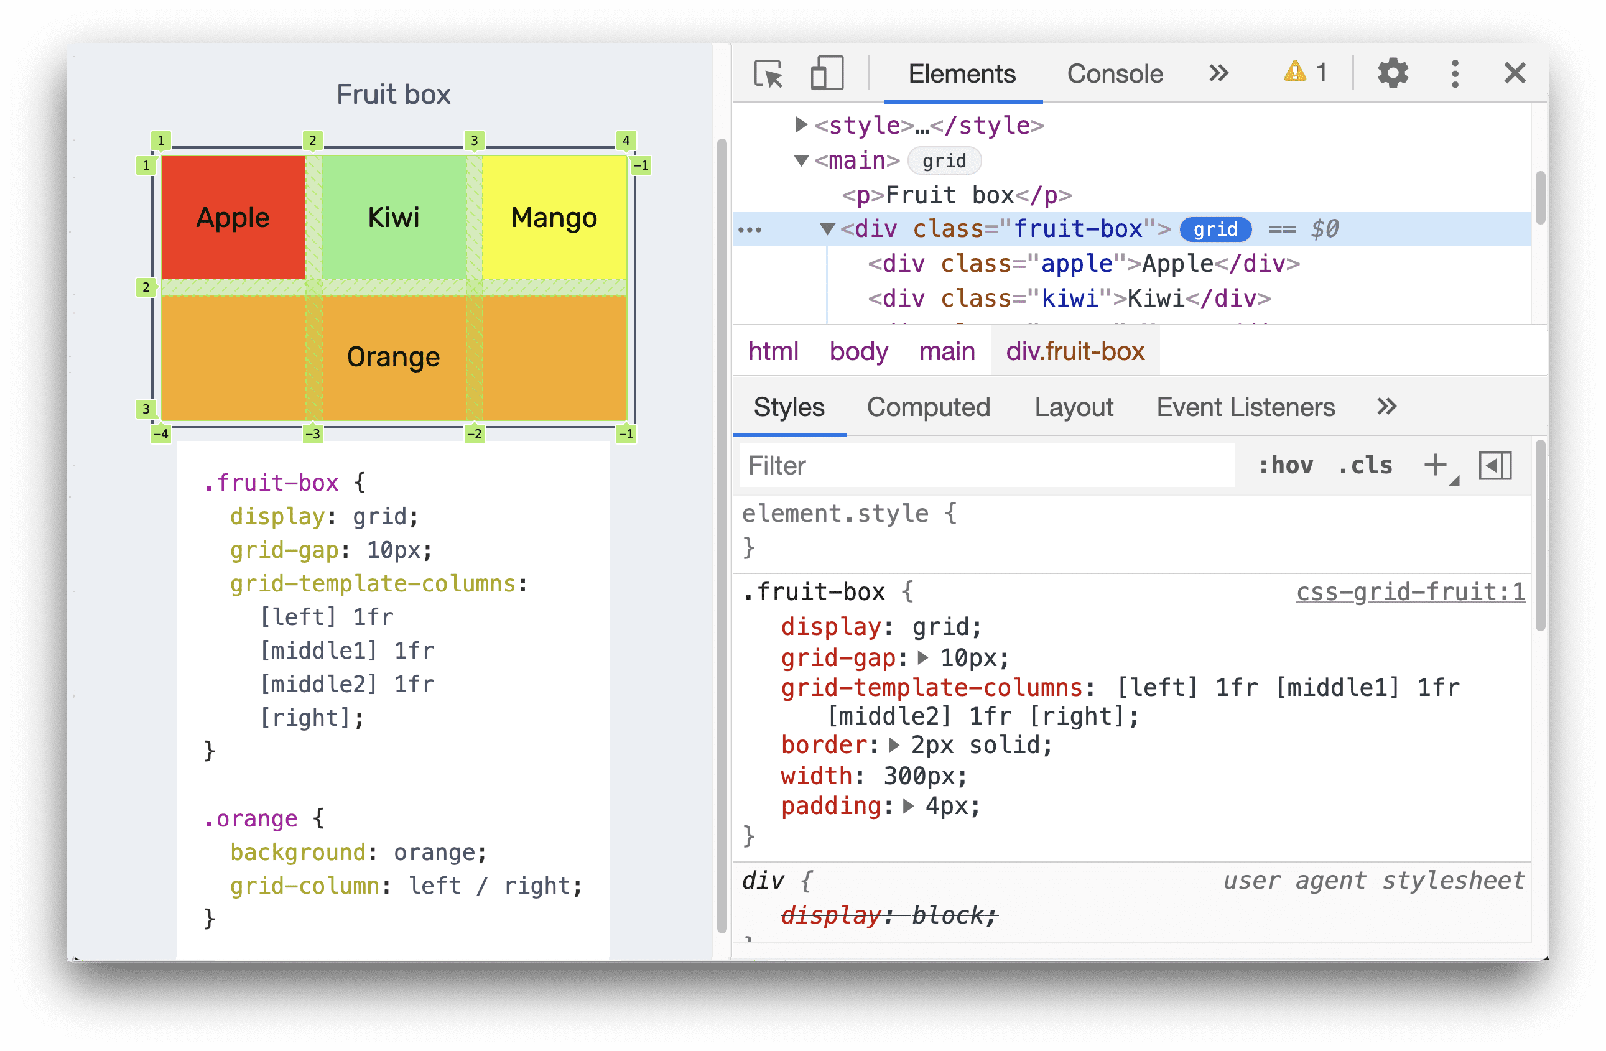Viewport: 1606px width, 1051px height.
Task: Click the add new style rule icon
Action: point(1435,465)
